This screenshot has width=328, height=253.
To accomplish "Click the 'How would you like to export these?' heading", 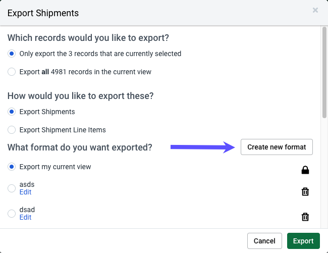I will click(x=81, y=96).
